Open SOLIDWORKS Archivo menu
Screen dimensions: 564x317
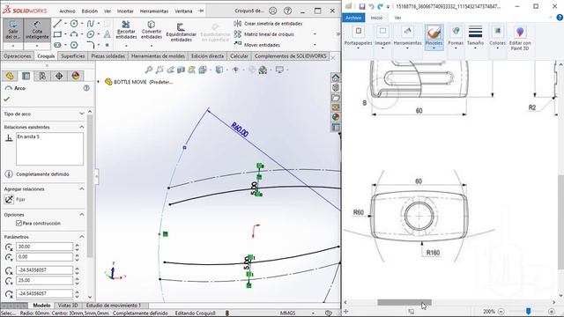coord(67,11)
